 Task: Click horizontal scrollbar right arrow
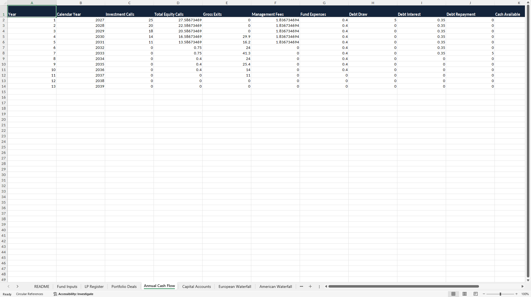click(522, 287)
